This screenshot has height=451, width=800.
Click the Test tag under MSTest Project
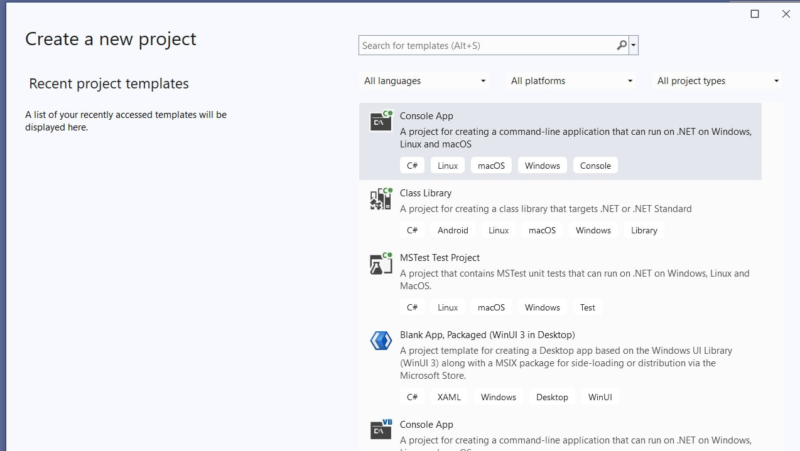click(x=588, y=307)
